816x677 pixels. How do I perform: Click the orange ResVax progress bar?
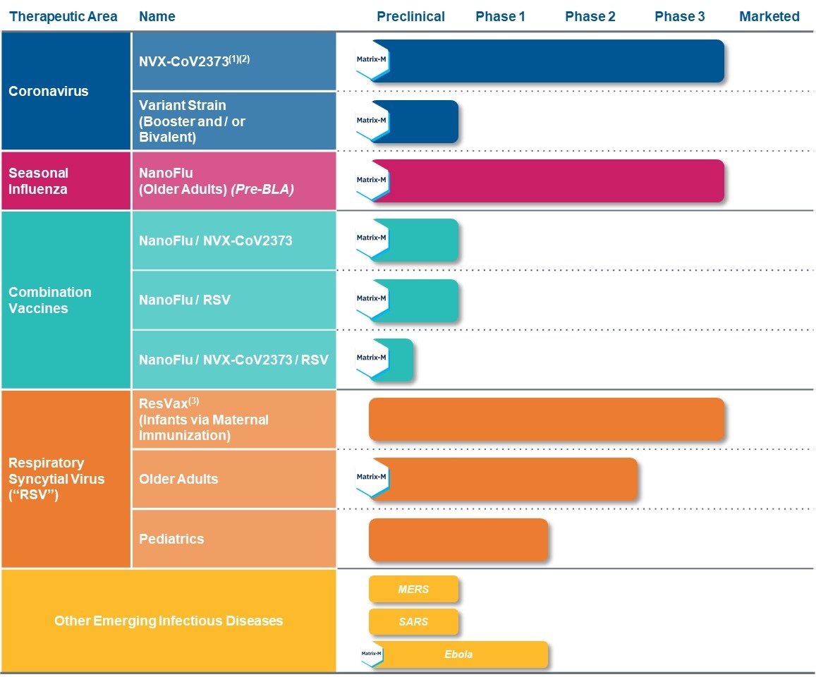pos(546,419)
